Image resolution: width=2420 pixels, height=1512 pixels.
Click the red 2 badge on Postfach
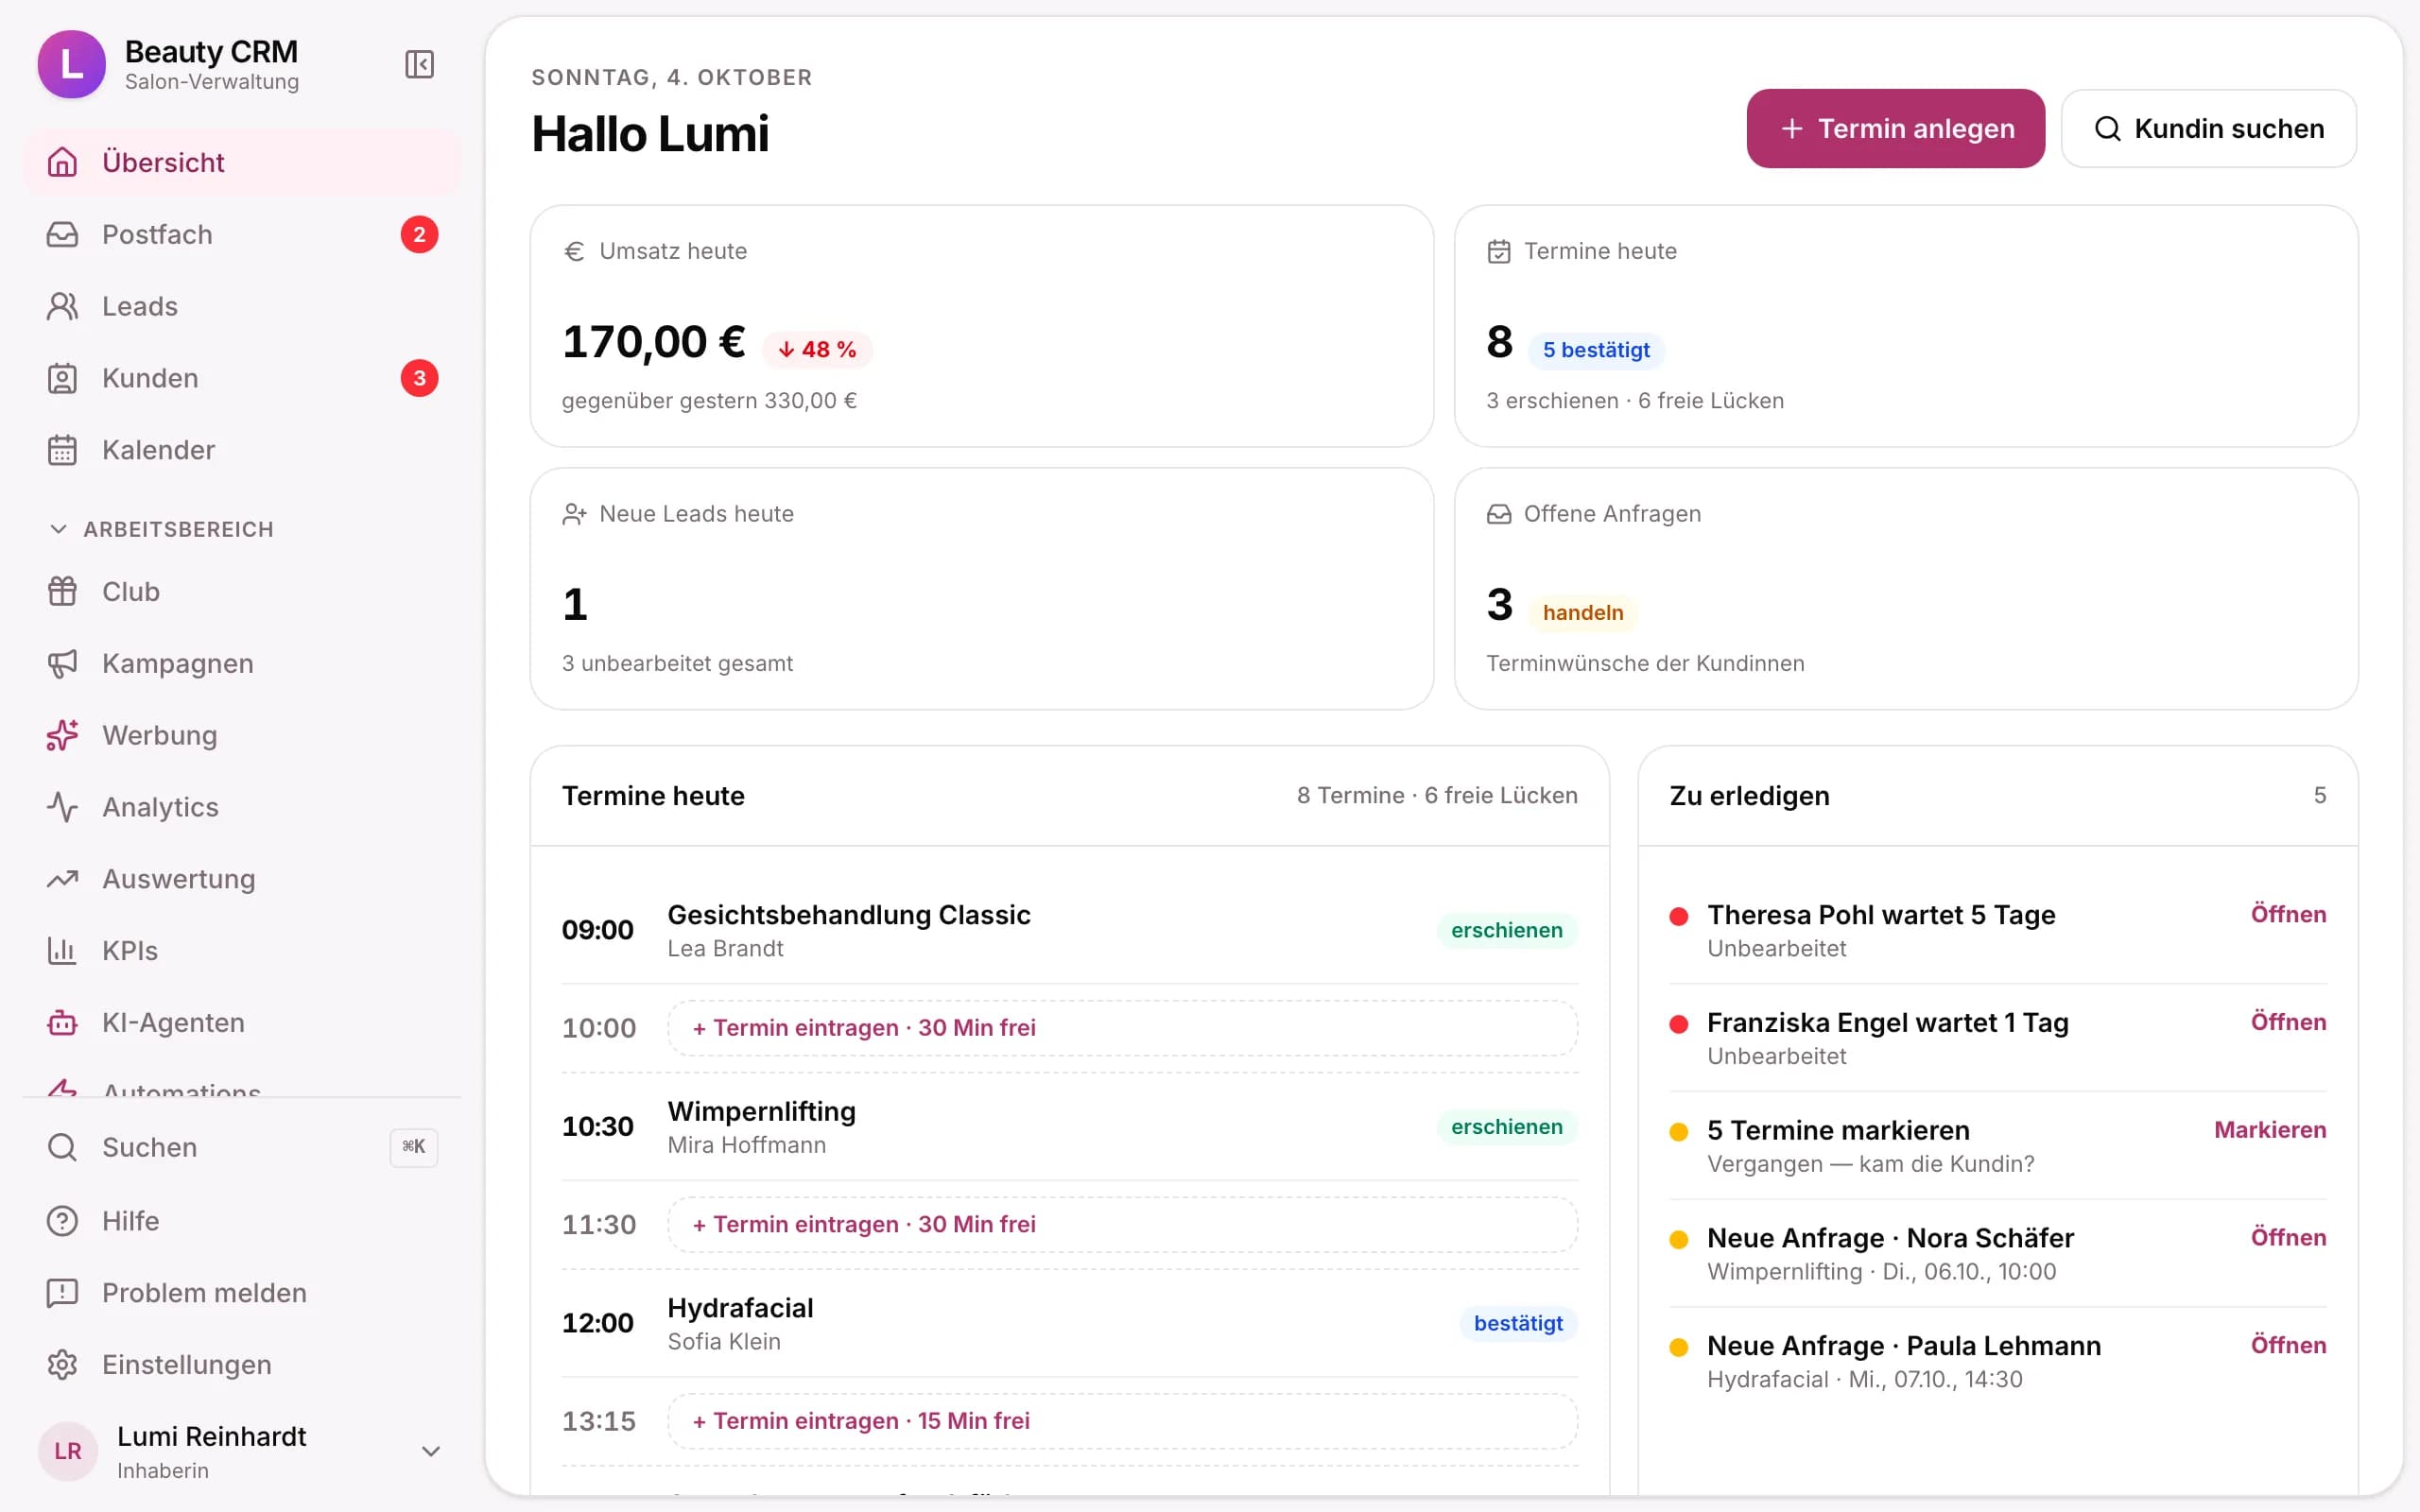pyautogui.click(x=420, y=234)
